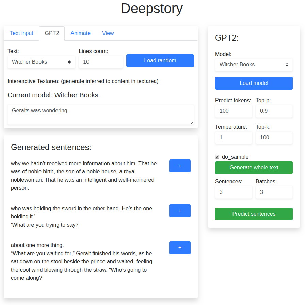Add the third generated sentence with plus button
This screenshot has width=305, height=305.
point(180,248)
